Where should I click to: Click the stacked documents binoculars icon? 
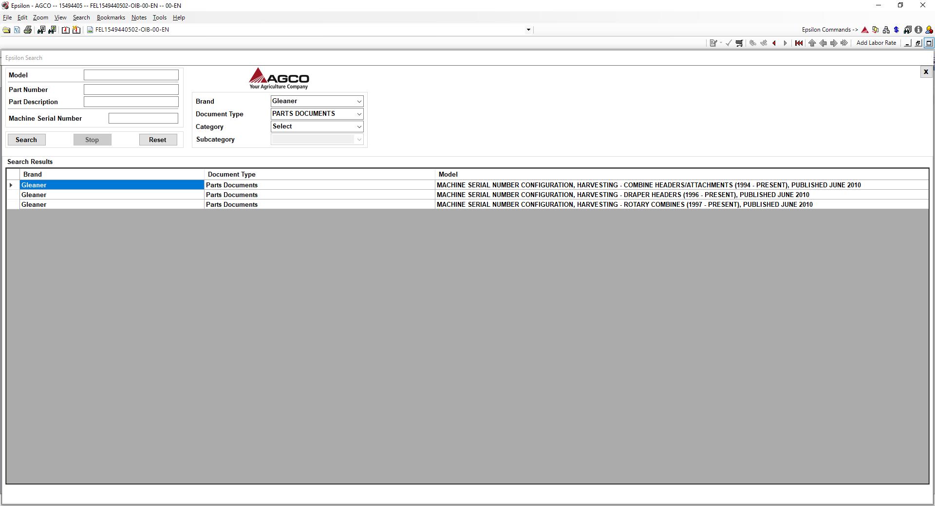point(908,30)
